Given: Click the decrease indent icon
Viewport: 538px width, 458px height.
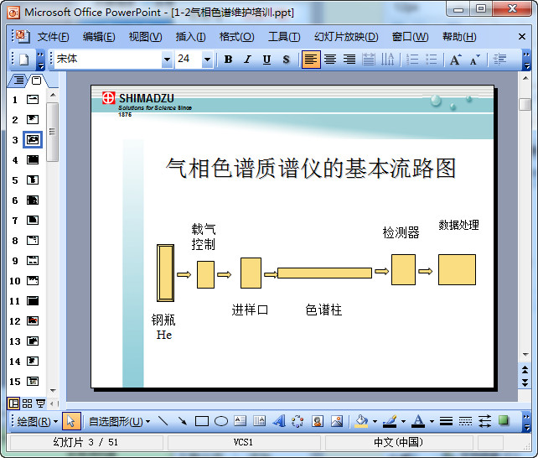Looking at the screenshot, I should 499,60.
